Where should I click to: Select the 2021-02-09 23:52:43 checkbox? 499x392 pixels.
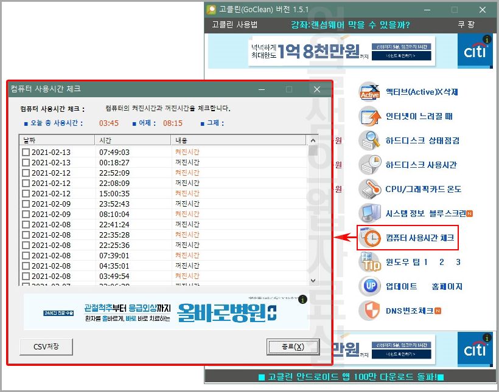pos(26,204)
